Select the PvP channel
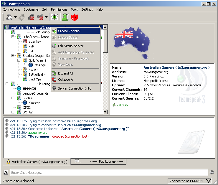The height and width of the screenshot is (185, 218). (x=31, y=46)
